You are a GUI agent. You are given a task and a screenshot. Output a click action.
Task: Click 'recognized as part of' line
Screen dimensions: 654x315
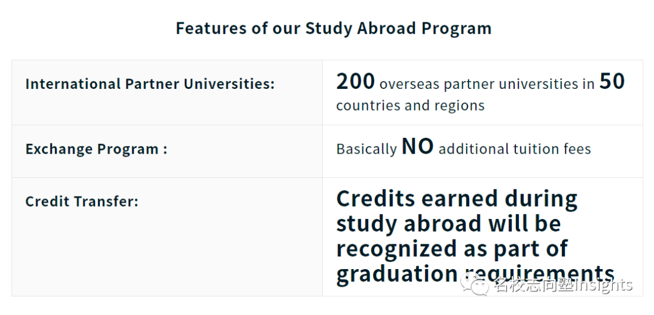452,249
